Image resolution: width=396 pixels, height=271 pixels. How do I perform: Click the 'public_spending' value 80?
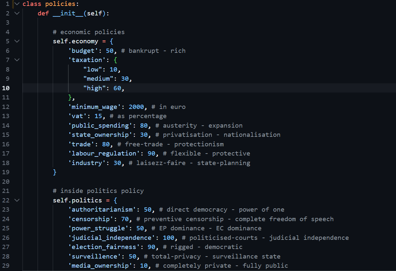[144, 126]
